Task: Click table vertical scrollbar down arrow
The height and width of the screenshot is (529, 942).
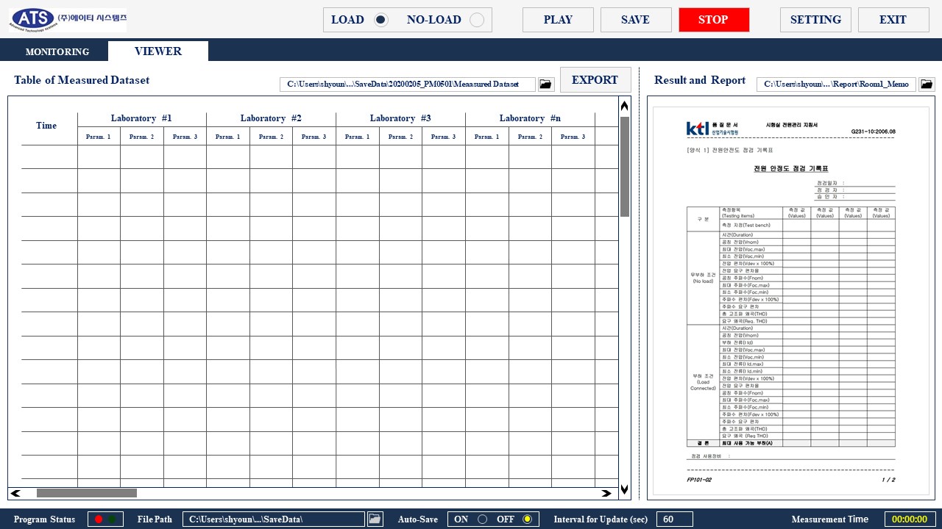Action: tap(625, 489)
